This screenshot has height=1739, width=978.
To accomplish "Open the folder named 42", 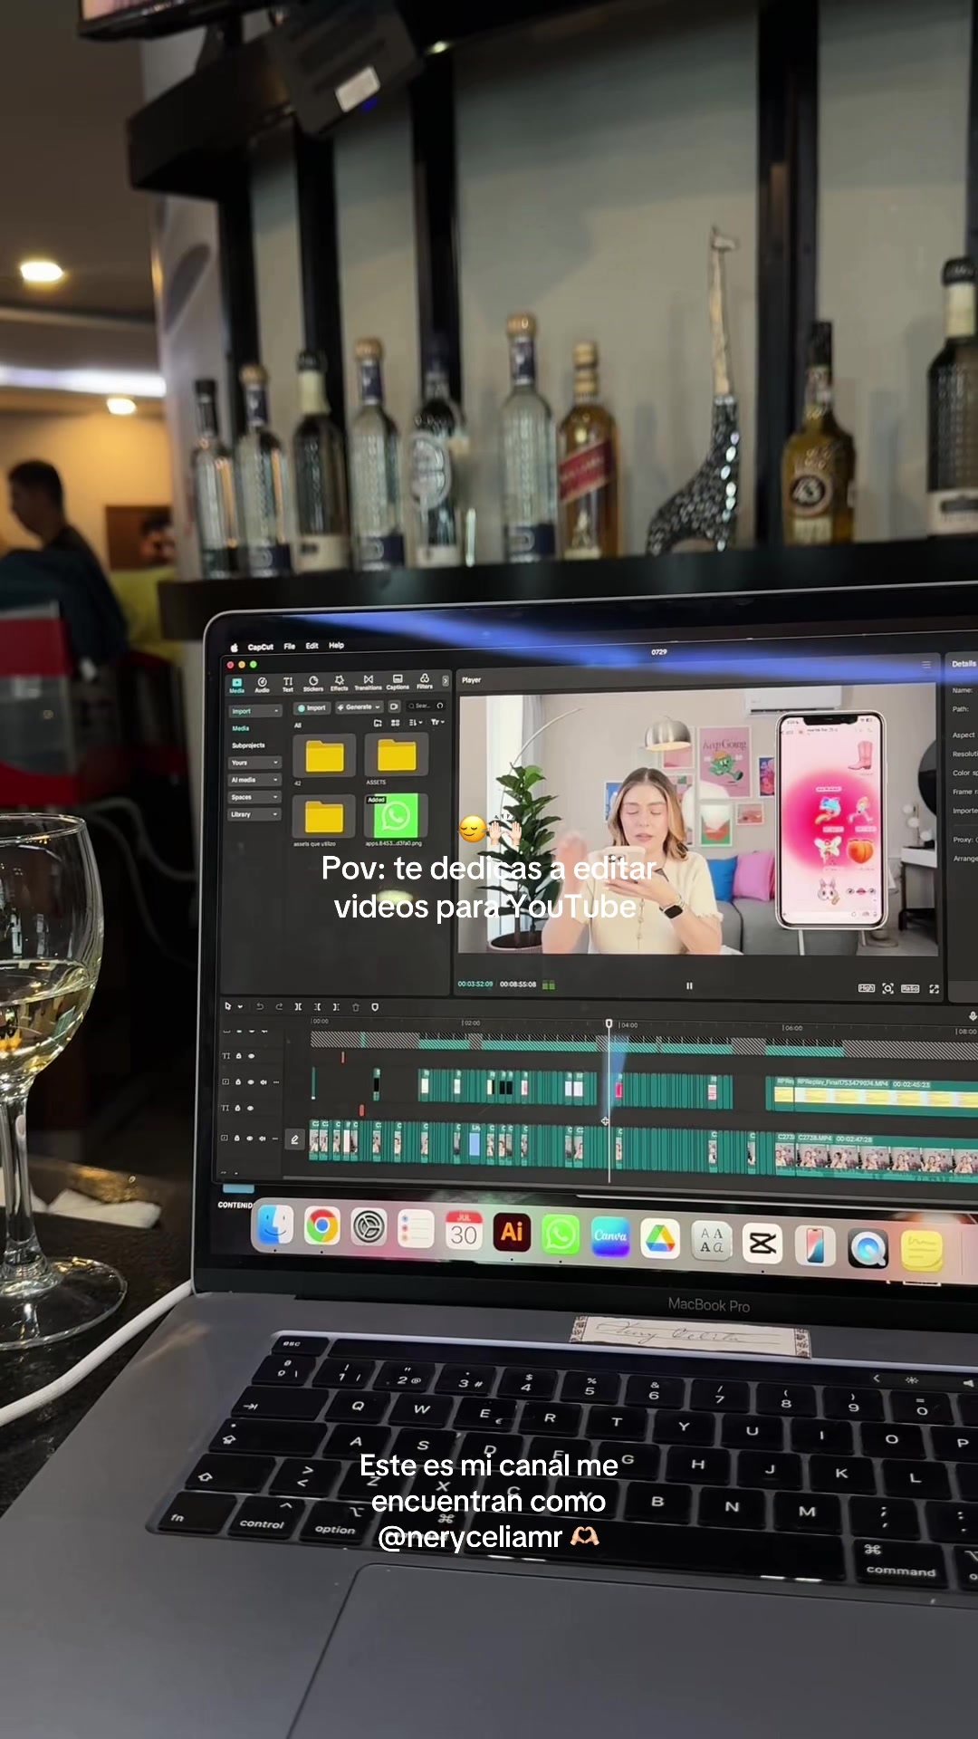I will 324,755.
